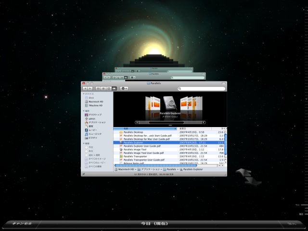Click the file list horizontal scrollbar
The height and width of the screenshot is (231, 308).
point(155,166)
